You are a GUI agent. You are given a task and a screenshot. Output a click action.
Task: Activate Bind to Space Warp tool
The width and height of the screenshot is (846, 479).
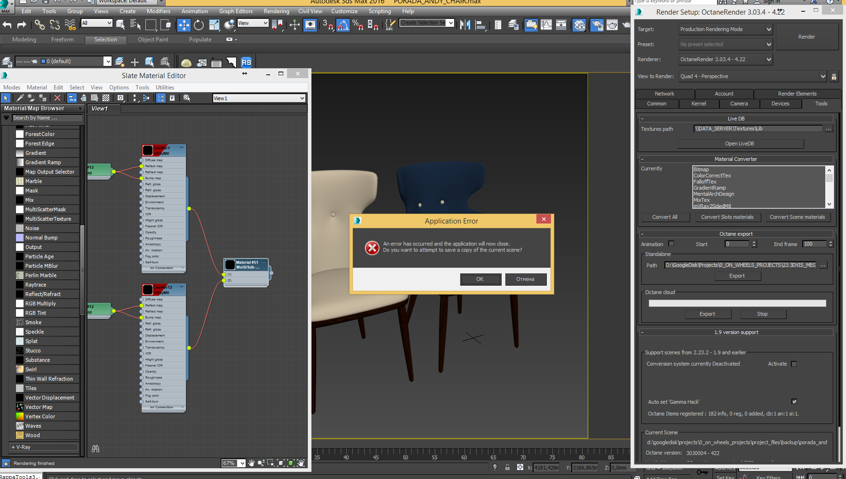(x=70, y=25)
